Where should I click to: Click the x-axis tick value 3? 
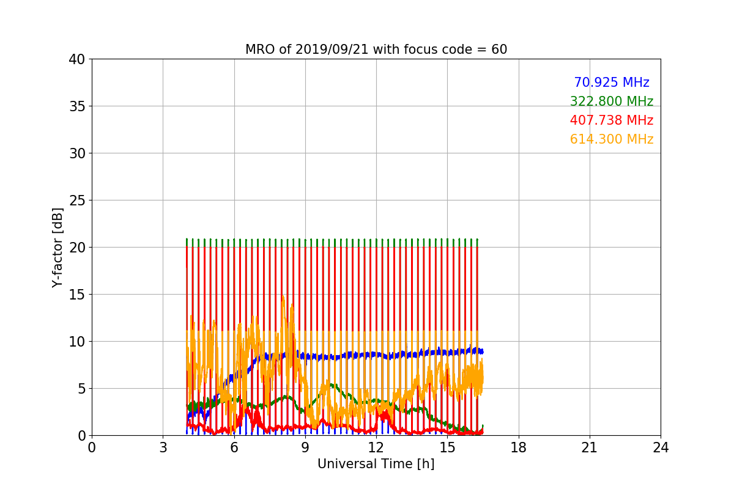(163, 447)
